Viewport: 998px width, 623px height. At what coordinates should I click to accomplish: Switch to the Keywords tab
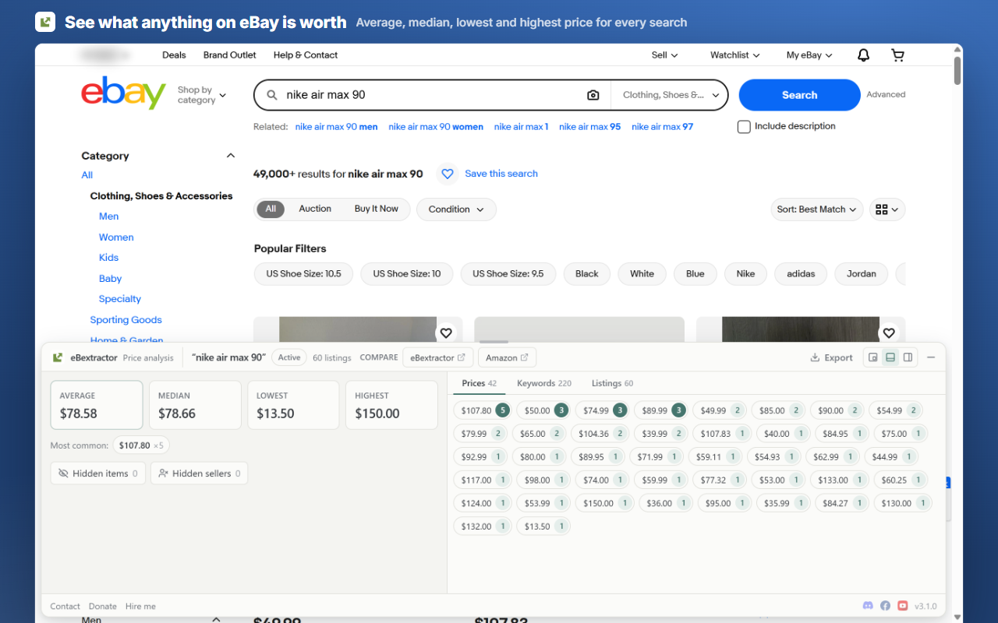tap(544, 383)
